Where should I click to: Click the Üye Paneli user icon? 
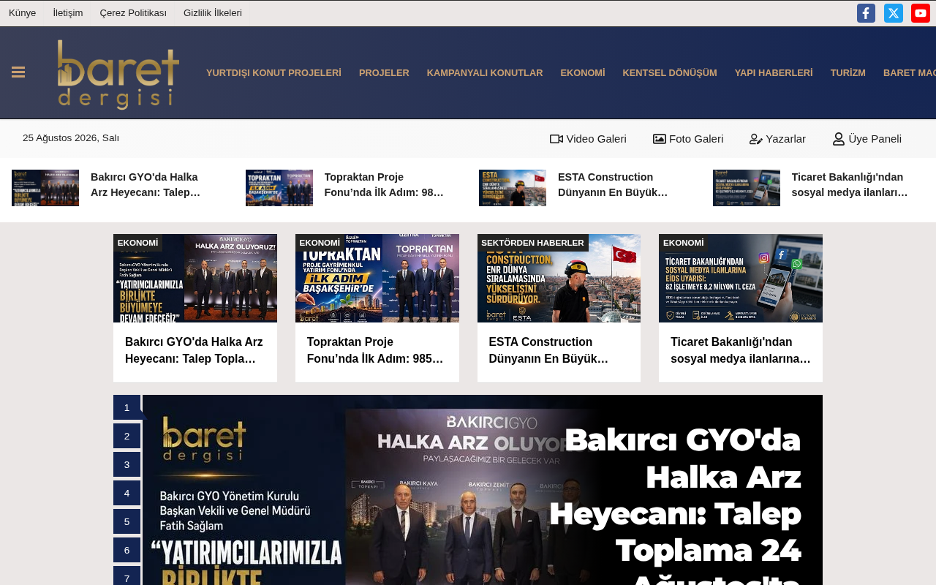coord(839,139)
